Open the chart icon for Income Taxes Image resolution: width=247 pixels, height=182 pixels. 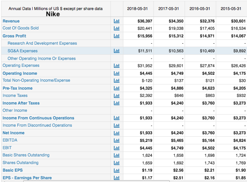pos(116,95)
